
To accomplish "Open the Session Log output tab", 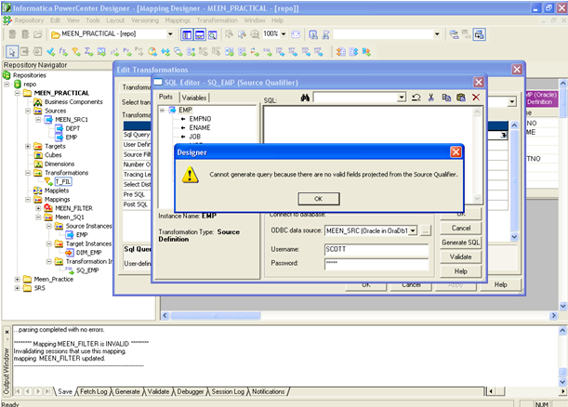I will click(x=228, y=391).
